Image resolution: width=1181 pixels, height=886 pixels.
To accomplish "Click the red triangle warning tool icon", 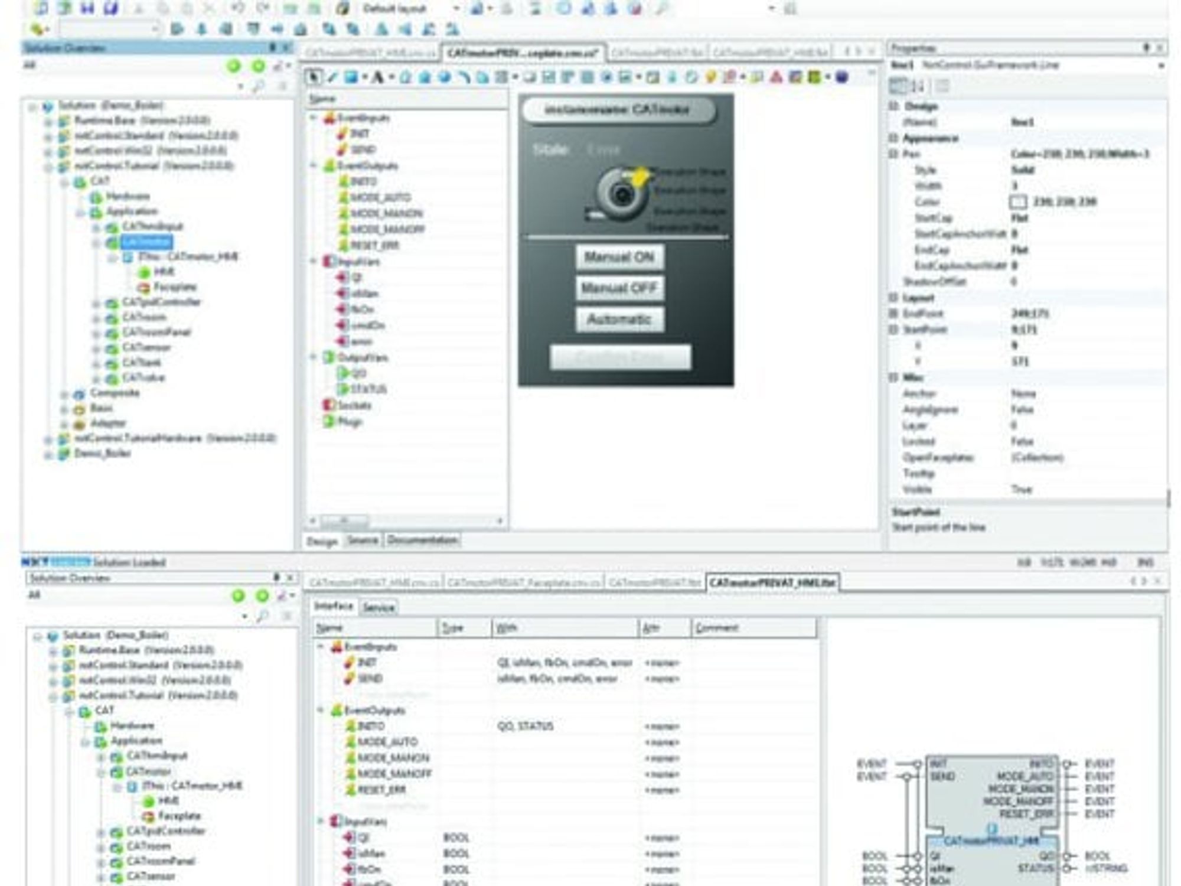I will [x=776, y=77].
